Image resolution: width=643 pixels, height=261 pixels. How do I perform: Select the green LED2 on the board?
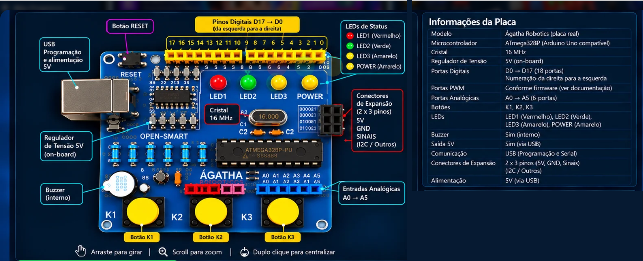click(248, 83)
